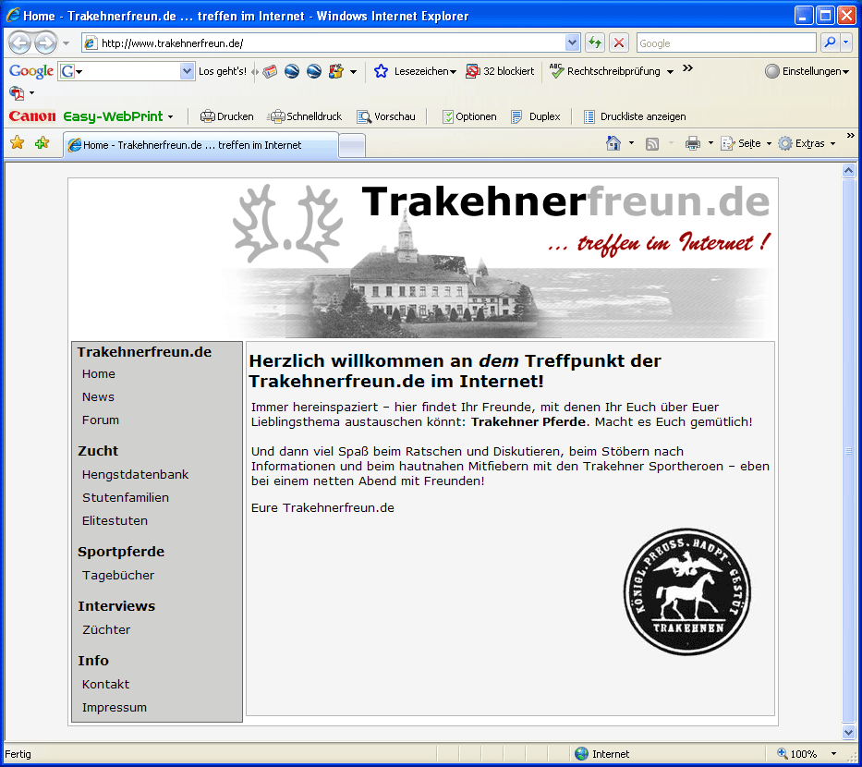Open the Recent Pages arrow beside Forward
Viewport: 862px width, 767px height.
click(66, 43)
